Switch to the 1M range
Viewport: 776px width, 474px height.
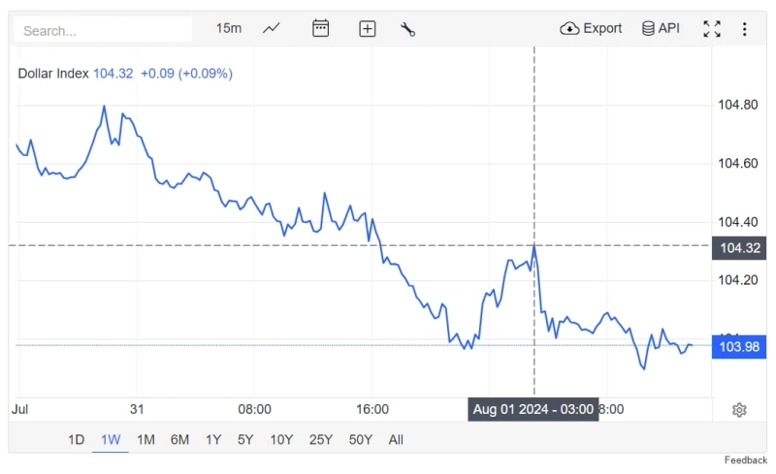pyautogui.click(x=145, y=439)
